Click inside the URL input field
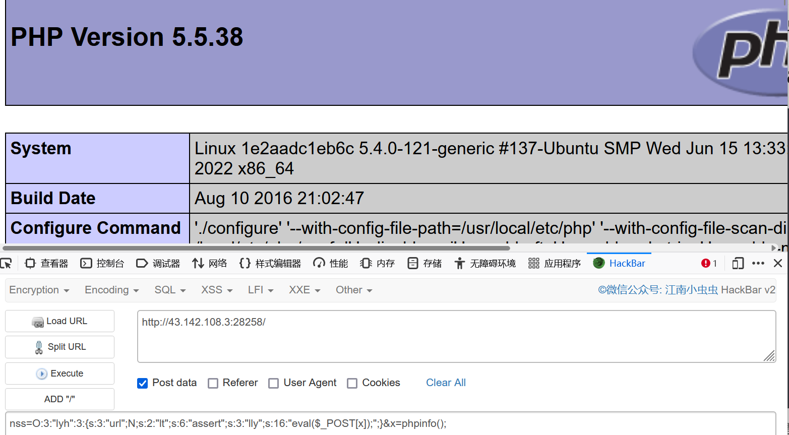This screenshot has height=435, width=789. coord(454,335)
